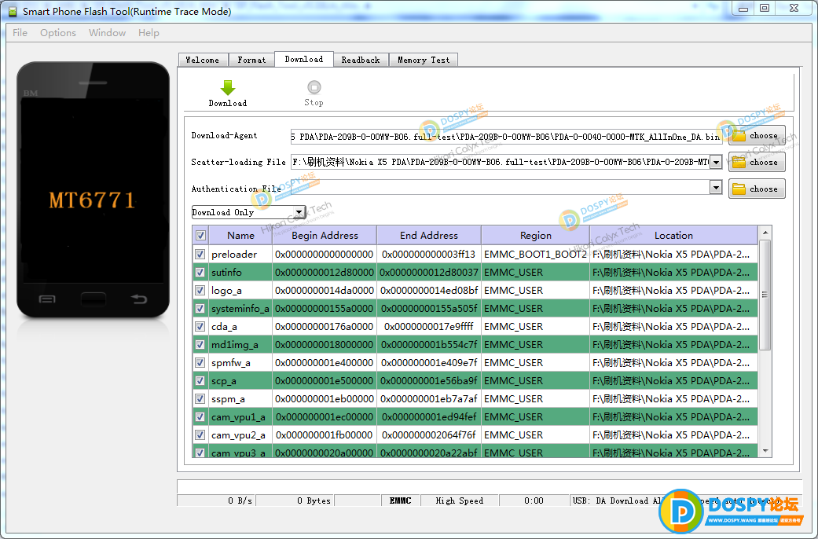This screenshot has width=818, height=539.
Task: Uncheck the spmfw_a partition checkbox
Action: pos(200,363)
